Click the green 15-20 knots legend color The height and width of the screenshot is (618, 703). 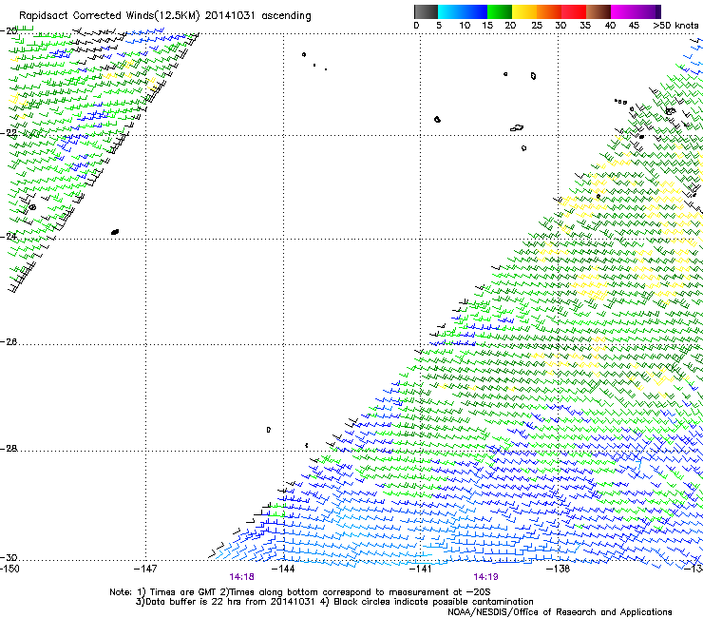pos(500,11)
